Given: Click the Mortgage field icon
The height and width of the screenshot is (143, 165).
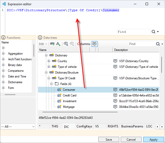Looking at the screenshot, I should [x=59, y=107].
